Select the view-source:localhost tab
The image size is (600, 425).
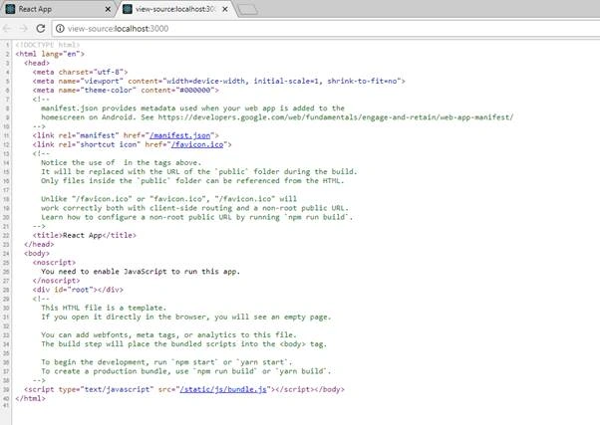pos(176,9)
